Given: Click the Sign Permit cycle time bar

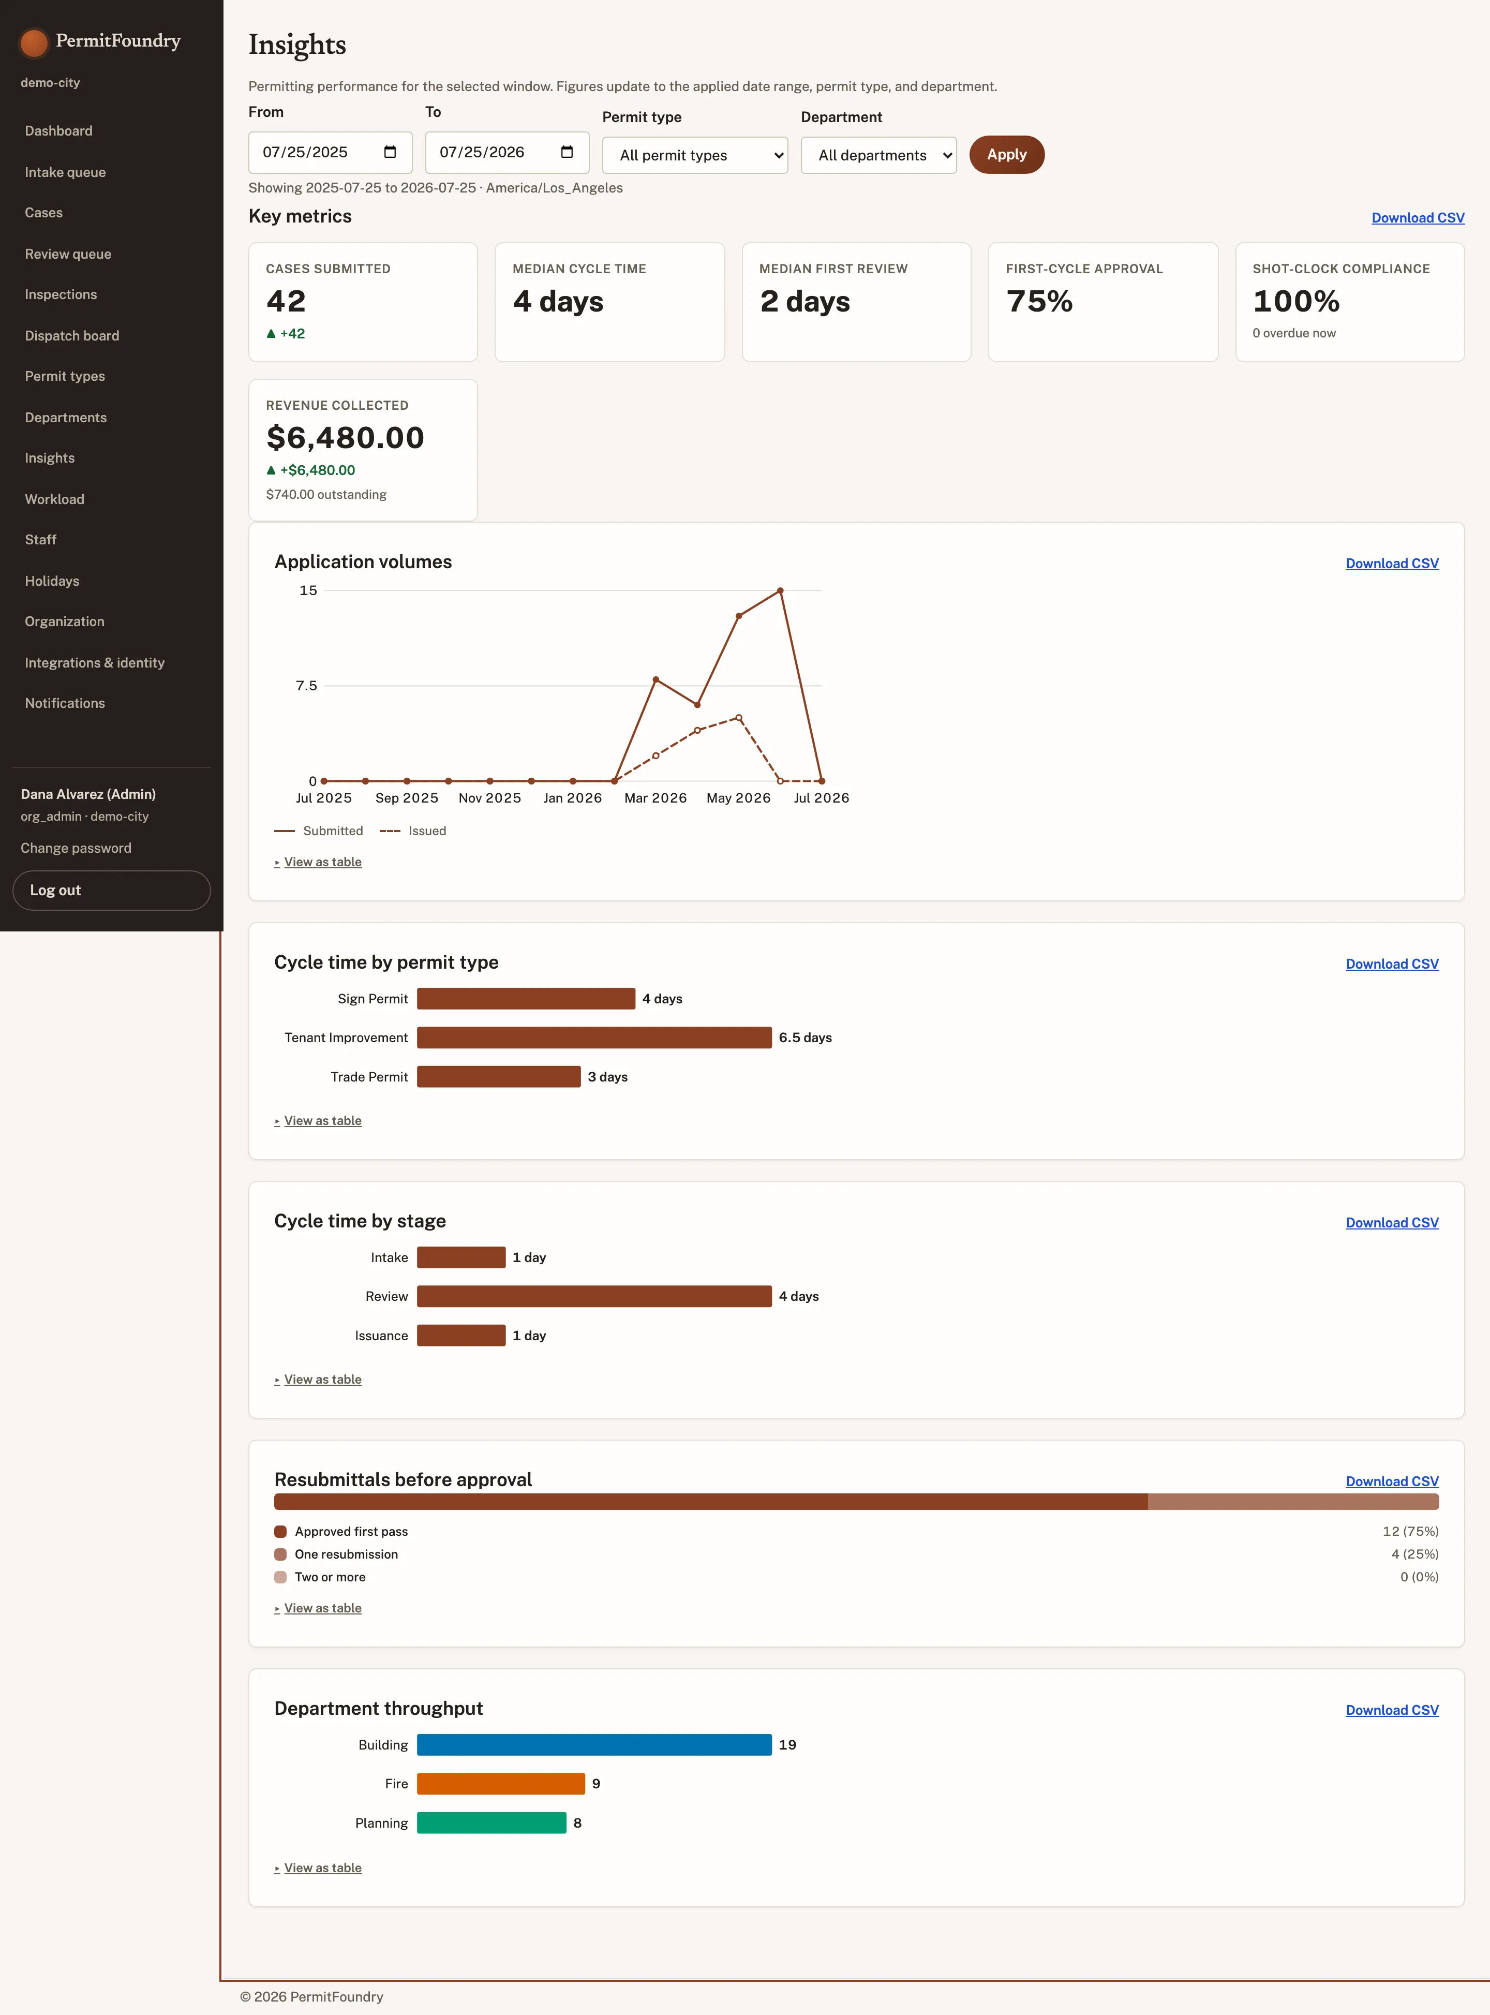Looking at the screenshot, I should pyautogui.click(x=526, y=999).
